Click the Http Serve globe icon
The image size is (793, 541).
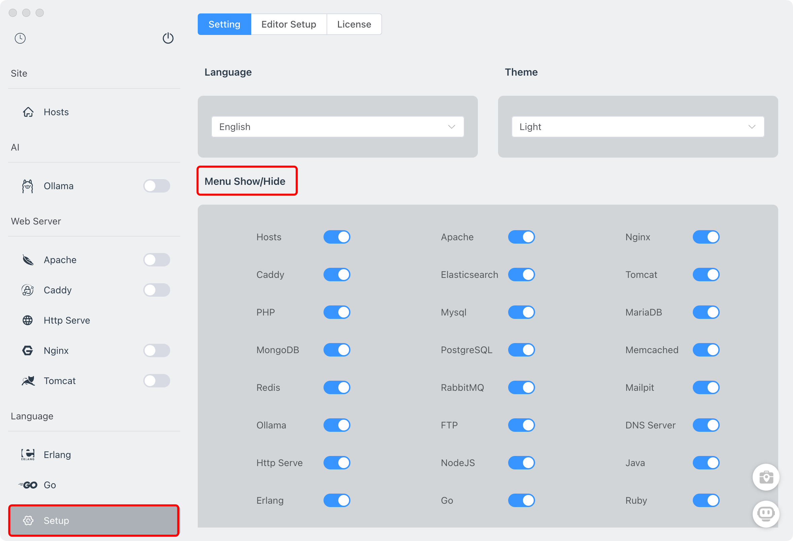(27, 320)
